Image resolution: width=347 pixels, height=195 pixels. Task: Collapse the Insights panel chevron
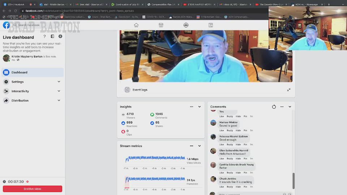point(200,107)
